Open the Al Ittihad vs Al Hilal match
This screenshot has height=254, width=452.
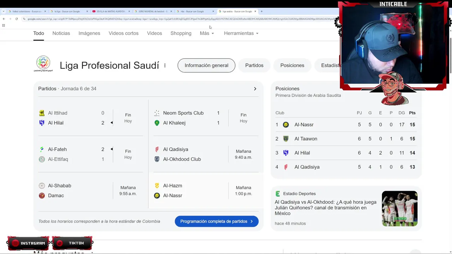click(91, 118)
